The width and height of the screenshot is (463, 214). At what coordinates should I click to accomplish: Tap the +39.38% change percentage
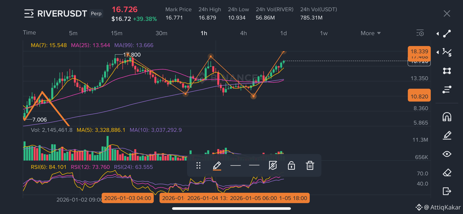click(x=145, y=19)
